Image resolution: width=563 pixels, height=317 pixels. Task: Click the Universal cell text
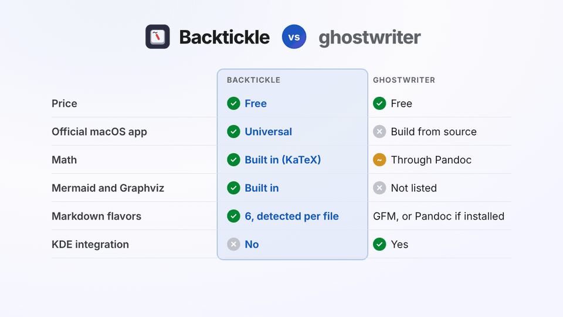268,132
